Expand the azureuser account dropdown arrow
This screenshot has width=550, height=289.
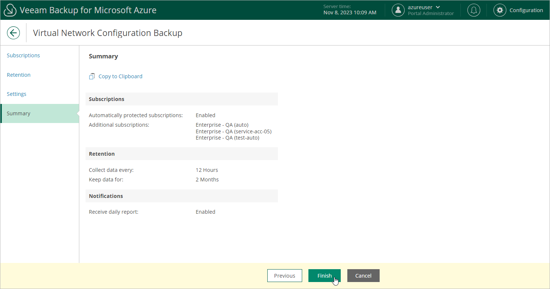click(438, 7)
